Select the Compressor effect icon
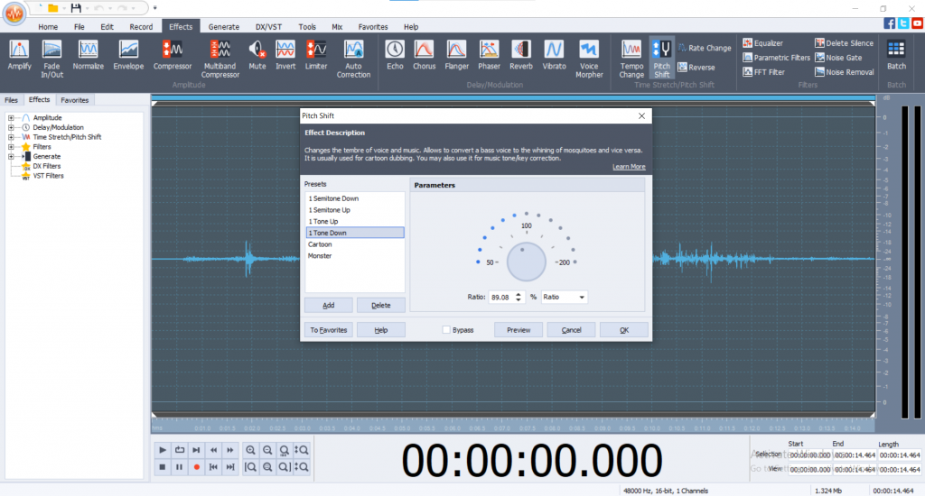925x496 pixels. tap(173, 50)
